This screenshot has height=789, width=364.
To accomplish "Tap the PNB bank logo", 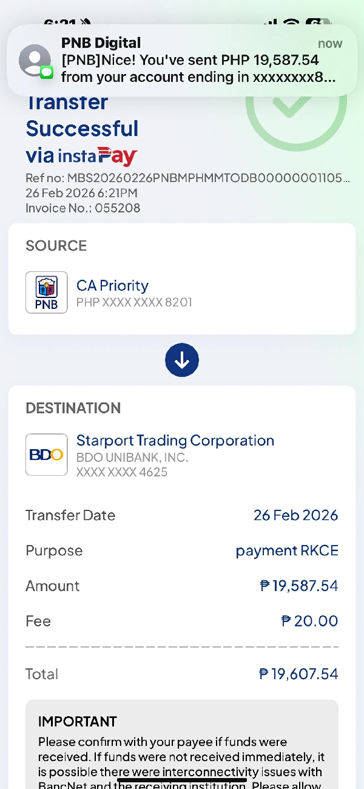I will coord(47,293).
